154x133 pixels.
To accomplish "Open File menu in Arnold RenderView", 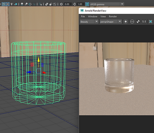I will point(83,17).
